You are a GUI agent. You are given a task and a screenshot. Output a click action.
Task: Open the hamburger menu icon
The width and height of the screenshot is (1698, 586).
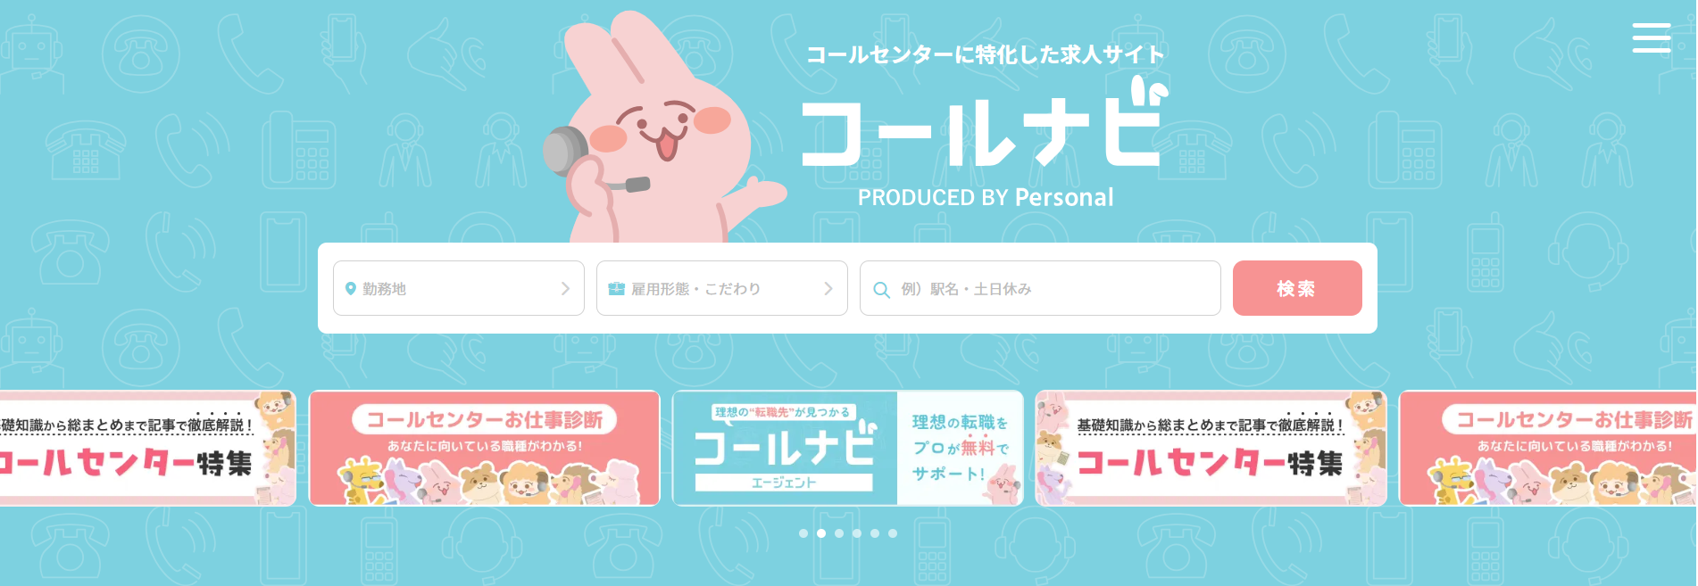tap(1651, 37)
